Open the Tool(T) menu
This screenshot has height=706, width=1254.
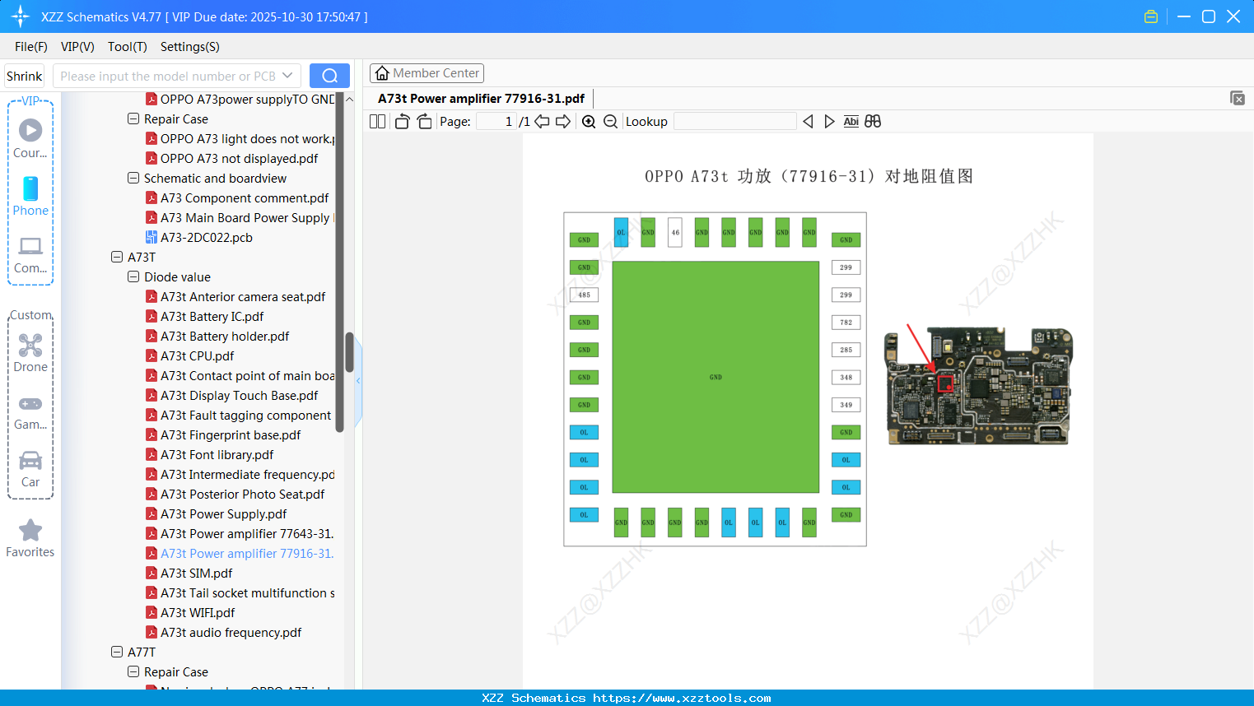point(128,47)
